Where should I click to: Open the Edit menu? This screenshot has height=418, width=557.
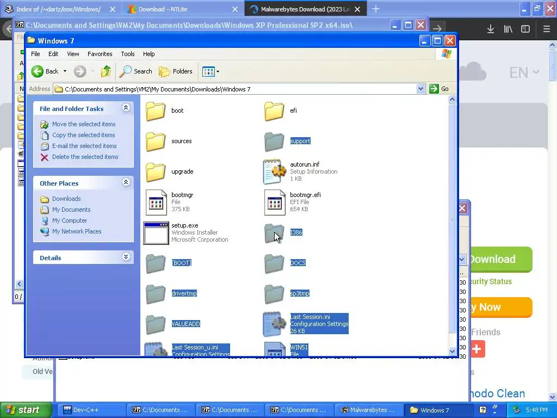(x=53, y=54)
